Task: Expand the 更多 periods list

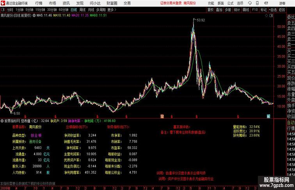Action: (x=112, y=10)
